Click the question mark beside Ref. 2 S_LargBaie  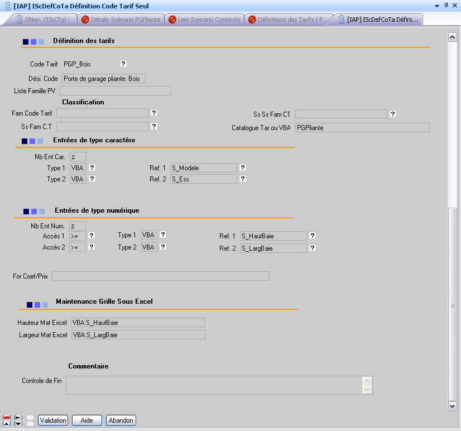tap(313, 248)
